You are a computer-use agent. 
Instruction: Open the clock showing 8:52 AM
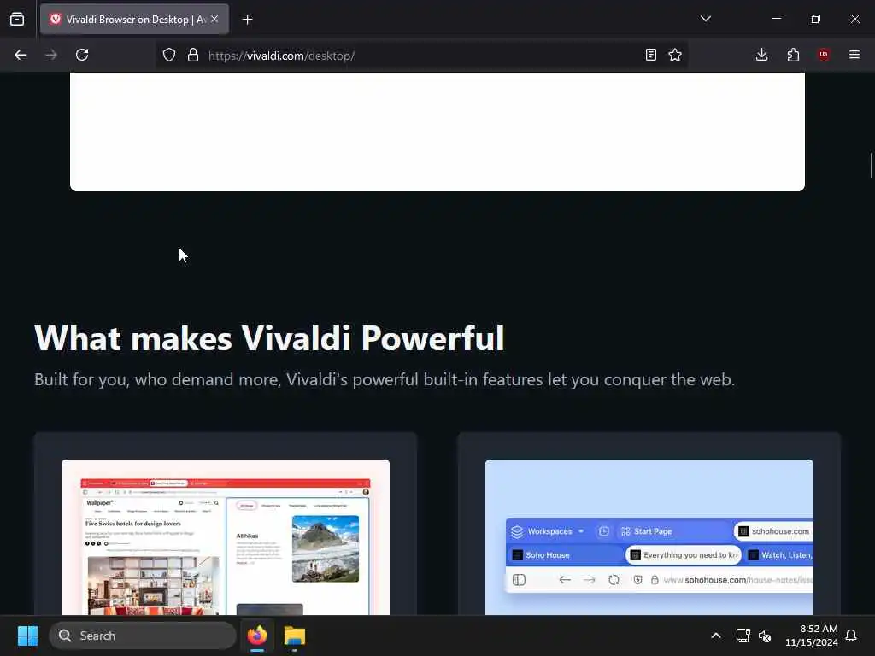(812, 635)
